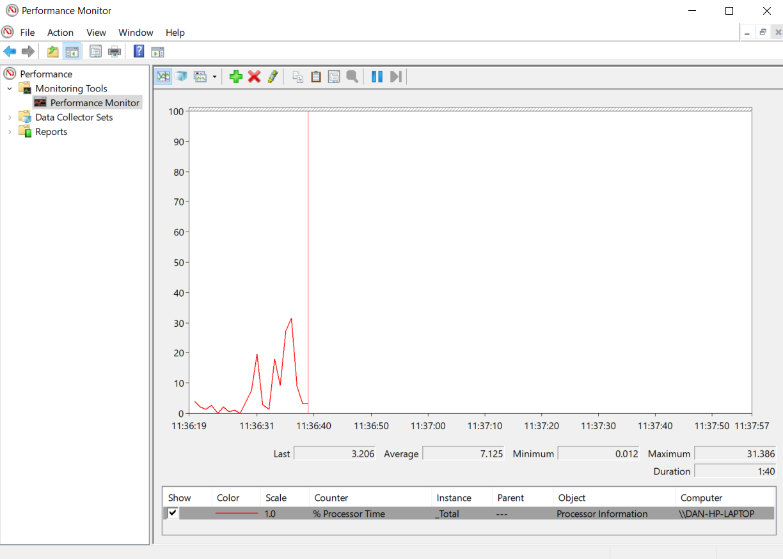Freeze the display using the pause icon

tap(377, 76)
